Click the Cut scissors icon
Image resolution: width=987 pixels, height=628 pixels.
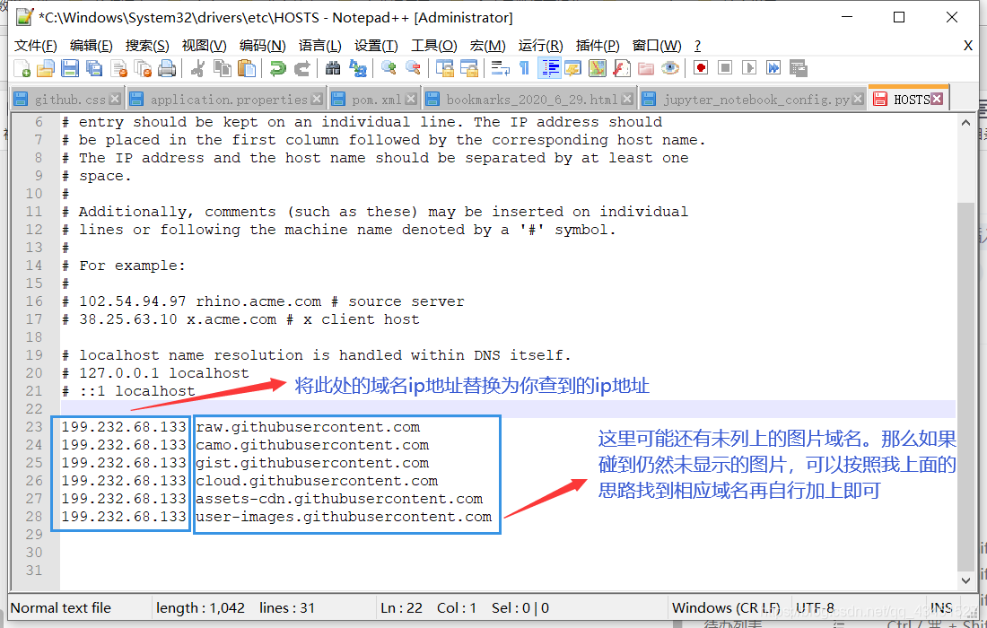click(197, 68)
